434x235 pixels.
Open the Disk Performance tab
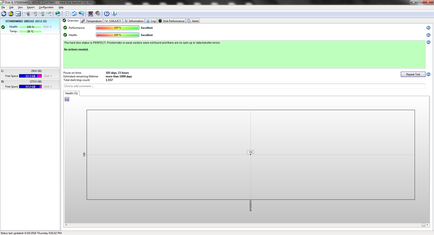pos(171,21)
